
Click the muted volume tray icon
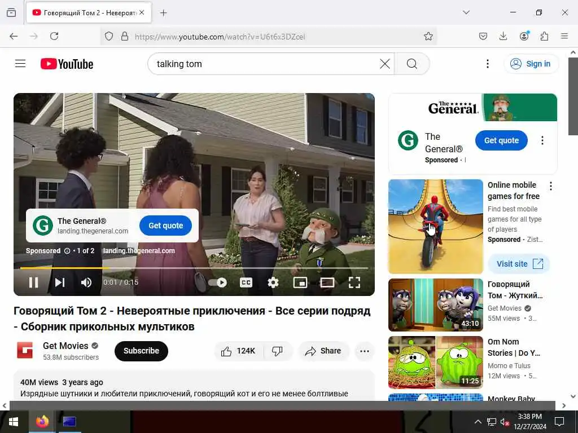pyautogui.click(x=505, y=422)
